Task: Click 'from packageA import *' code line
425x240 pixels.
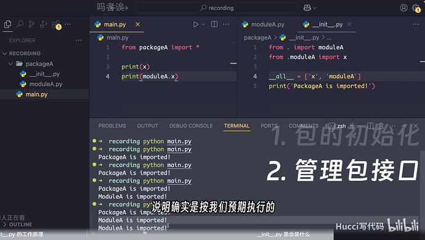Action: 161,48
